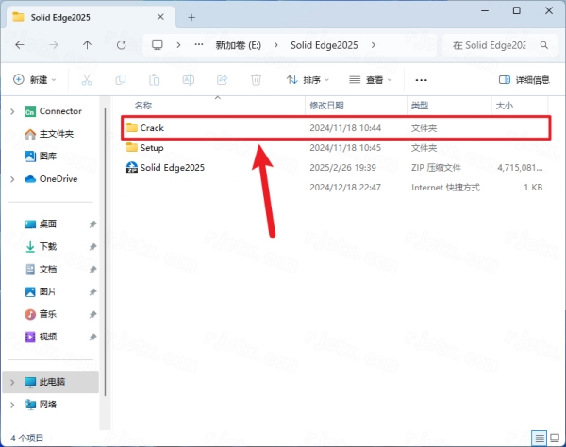Show hidden breadcrumb path with ellipsis
The height and width of the screenshot is (447, 566).
tap(198, 44)
